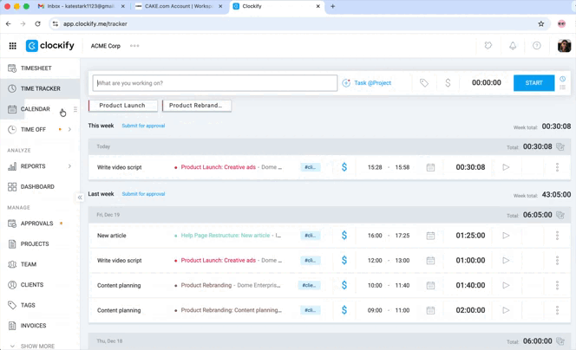Expand the Time Off submenu arrow
This screenshot has width=576, height=350.
69,130
